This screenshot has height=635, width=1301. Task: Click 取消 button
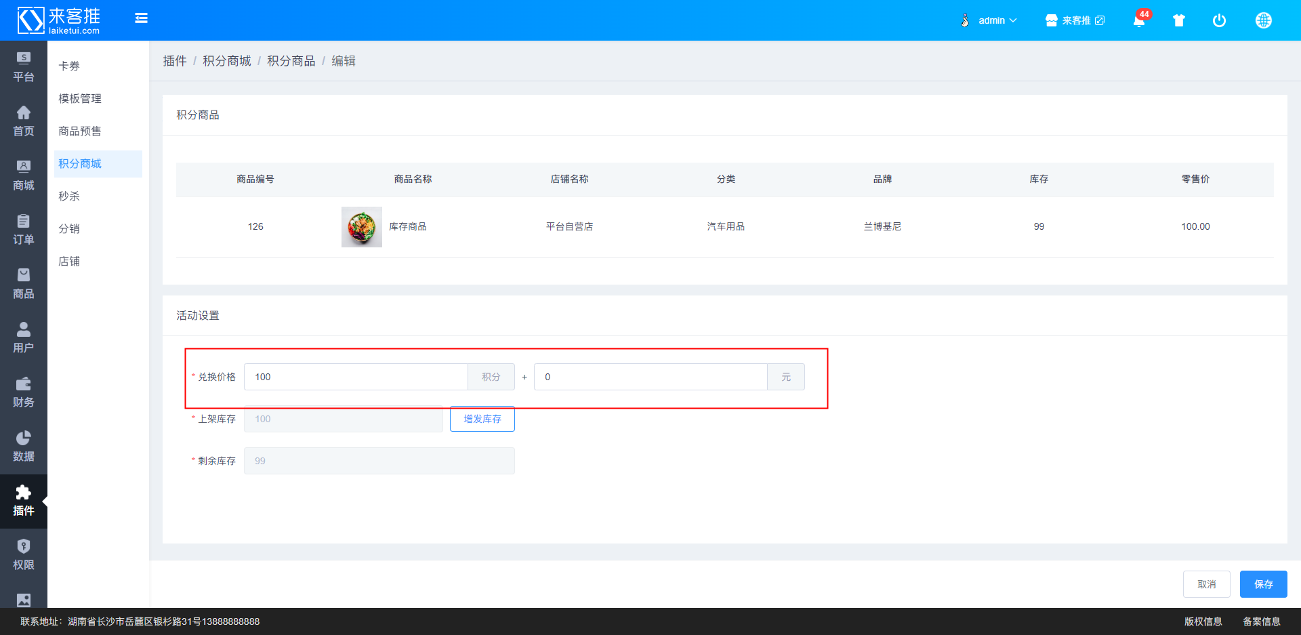point(1207,584)
